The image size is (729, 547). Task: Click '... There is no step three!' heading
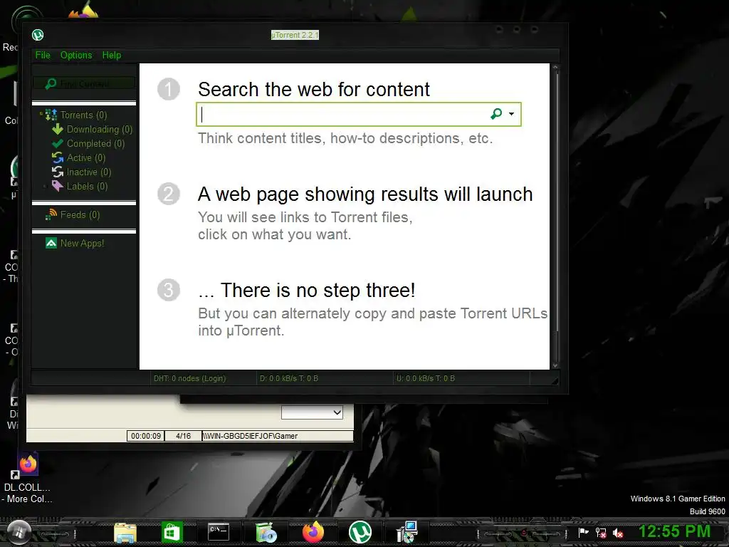[307, 291]
